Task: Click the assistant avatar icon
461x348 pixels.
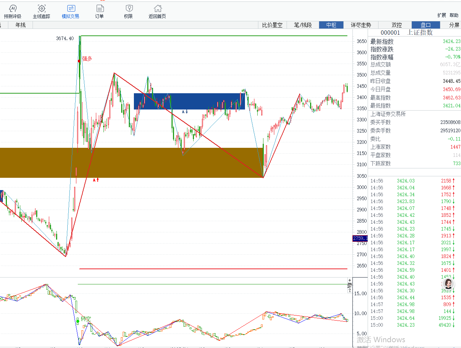Action: click(448, 283)
